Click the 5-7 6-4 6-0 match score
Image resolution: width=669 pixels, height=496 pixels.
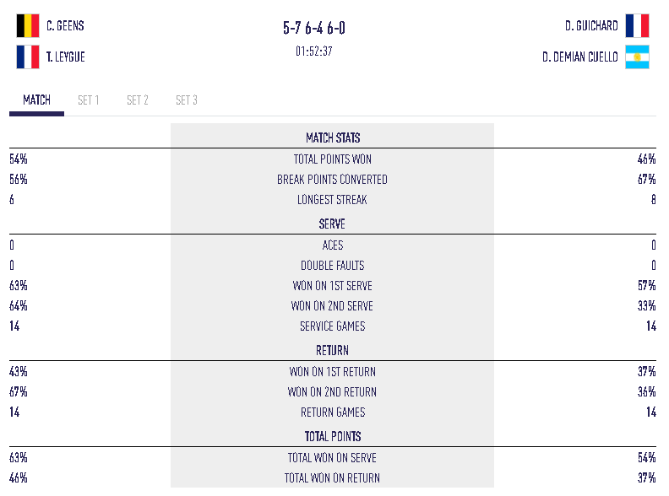click(x=314, y=28)
